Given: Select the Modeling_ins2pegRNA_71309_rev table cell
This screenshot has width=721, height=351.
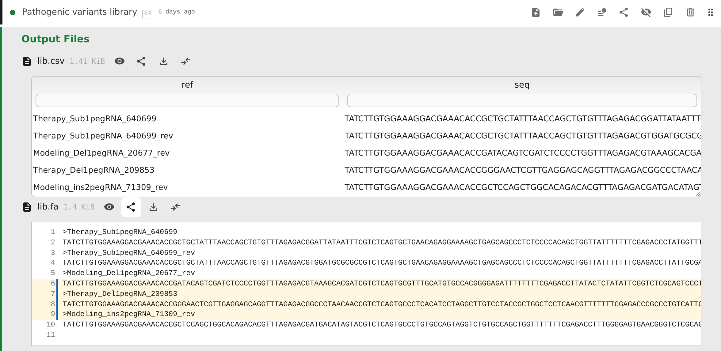Looking at the screenshot, I should coord(187,187).
